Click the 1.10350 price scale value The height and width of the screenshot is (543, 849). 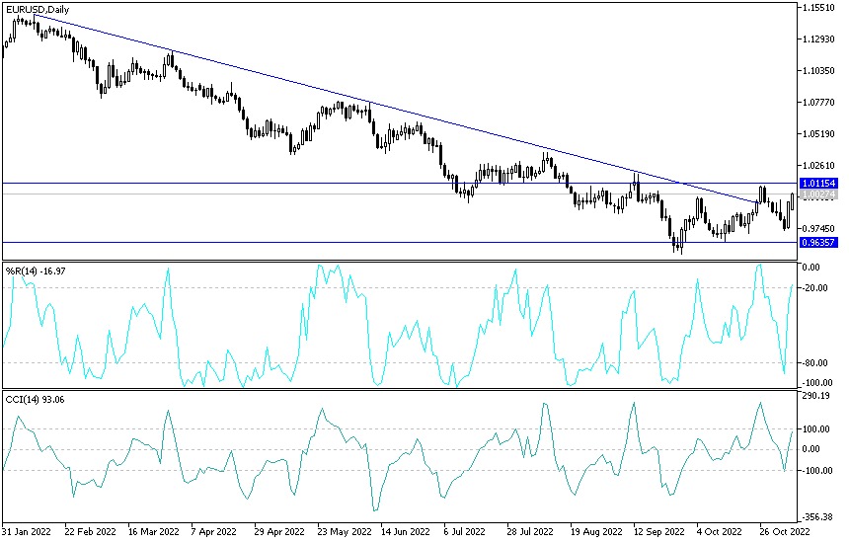[818, 70]
